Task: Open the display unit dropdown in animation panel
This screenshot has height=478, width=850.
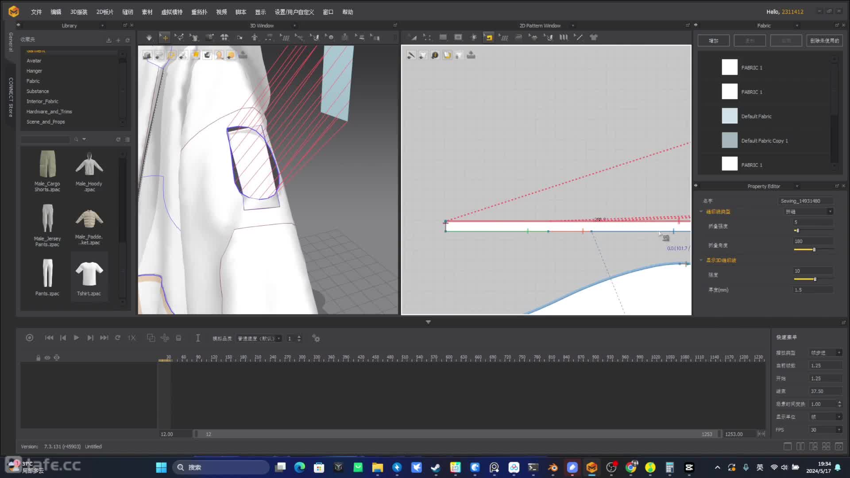Action: pyautogui.click(x=826, y=417)
